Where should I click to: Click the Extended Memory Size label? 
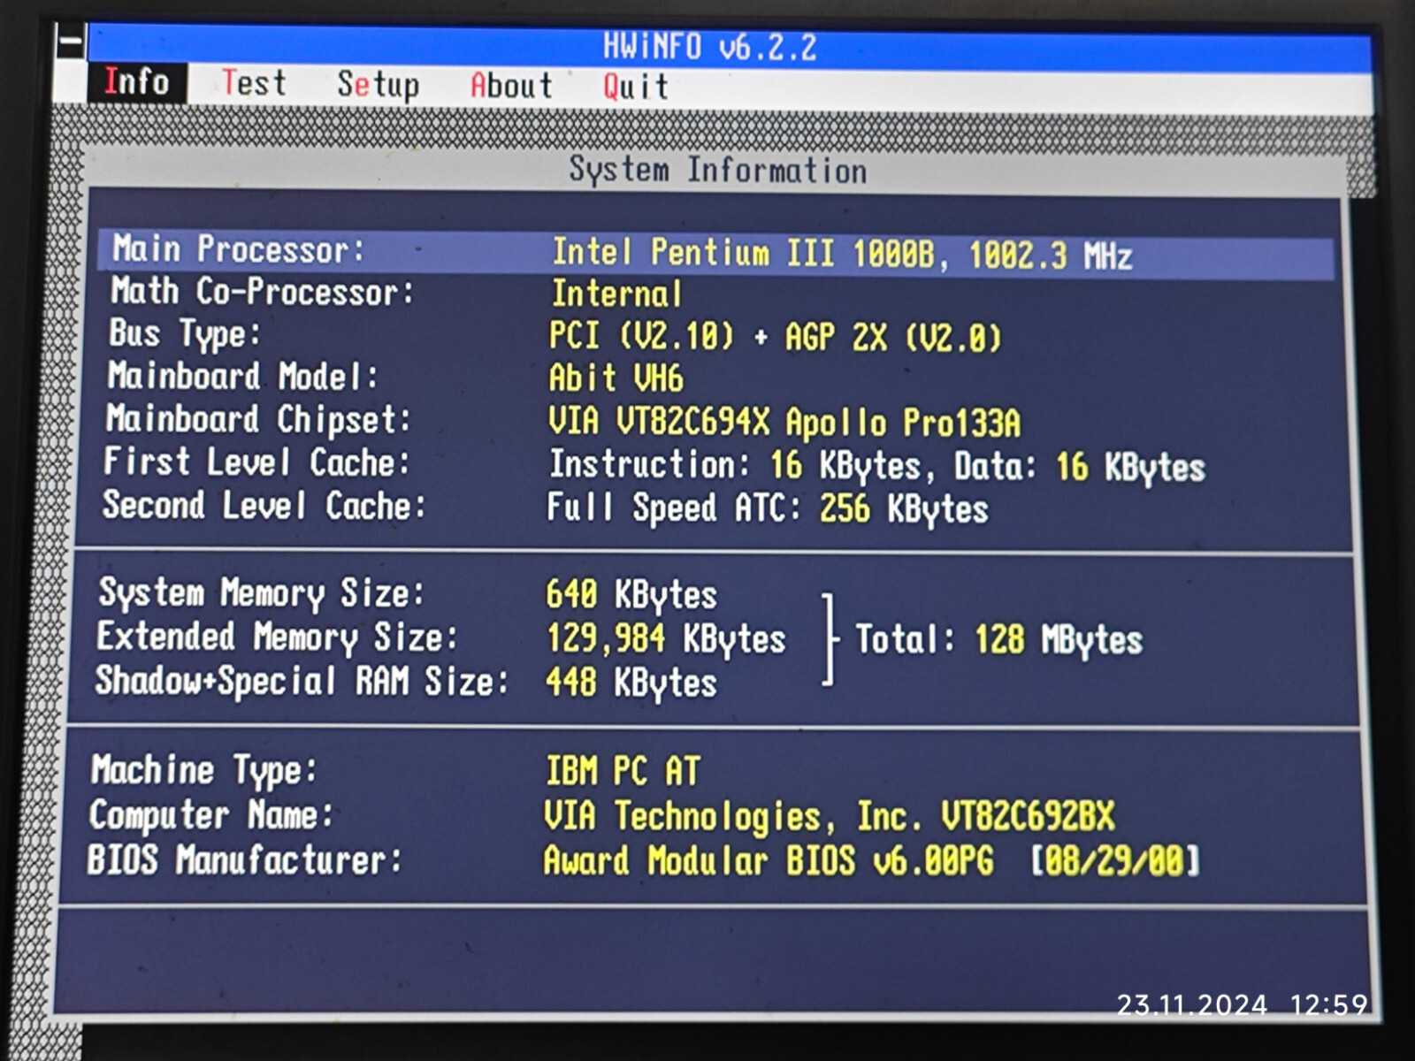click(277, 637)
